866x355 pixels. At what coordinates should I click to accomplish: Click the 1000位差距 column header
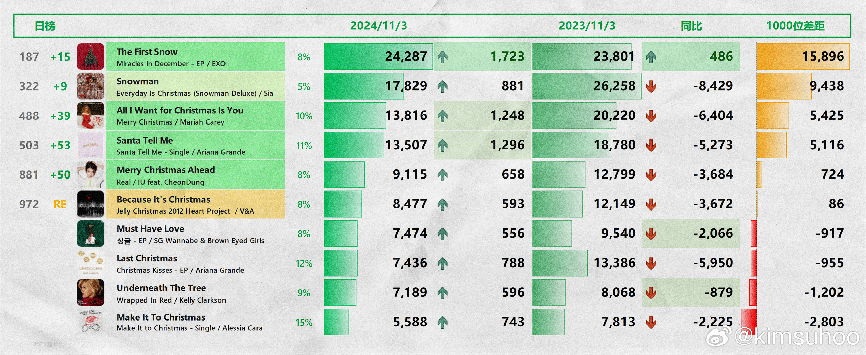795,26
